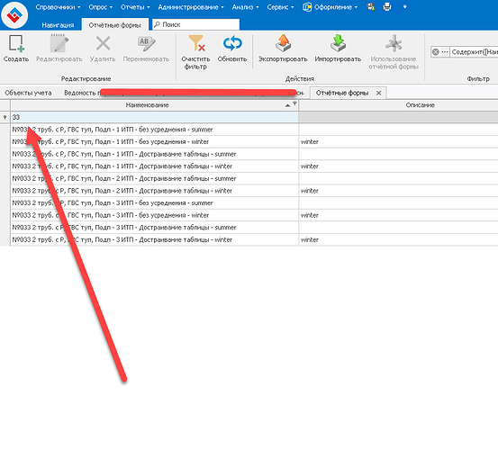Click the Создать (Create) icon
The image size is (498, 450).
click(x=16, y=43)
